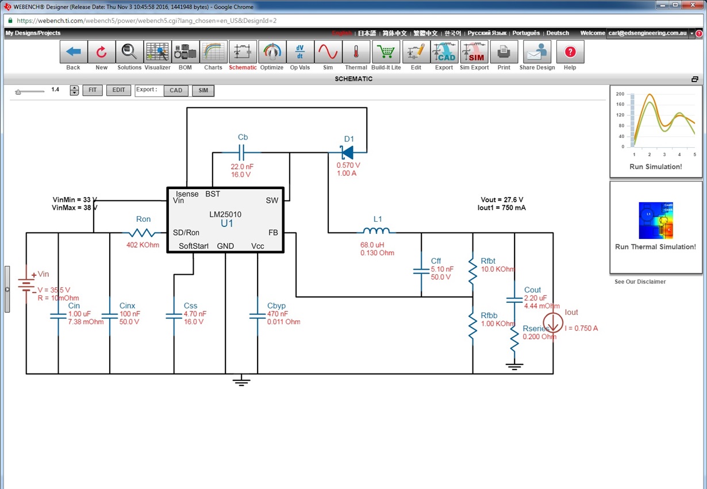Click the Sim Export toolbar icon

[474, 52]
